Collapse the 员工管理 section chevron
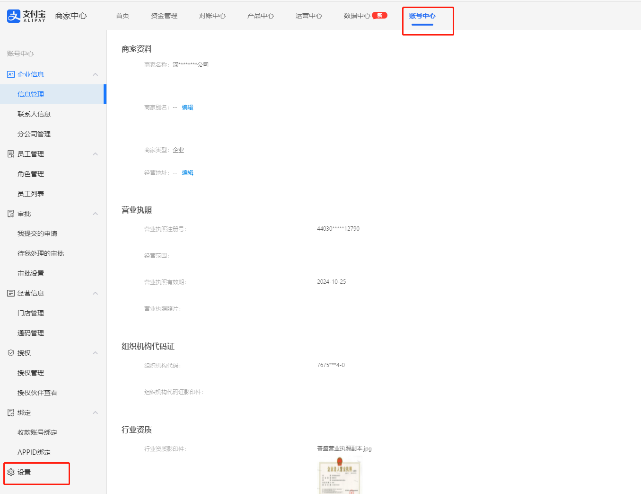 95,154
